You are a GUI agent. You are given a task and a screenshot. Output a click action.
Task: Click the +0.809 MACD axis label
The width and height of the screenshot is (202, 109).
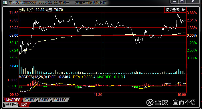(x=13, y=80)
